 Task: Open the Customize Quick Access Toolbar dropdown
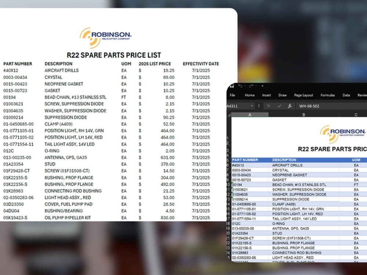click(x=262, y=86)
